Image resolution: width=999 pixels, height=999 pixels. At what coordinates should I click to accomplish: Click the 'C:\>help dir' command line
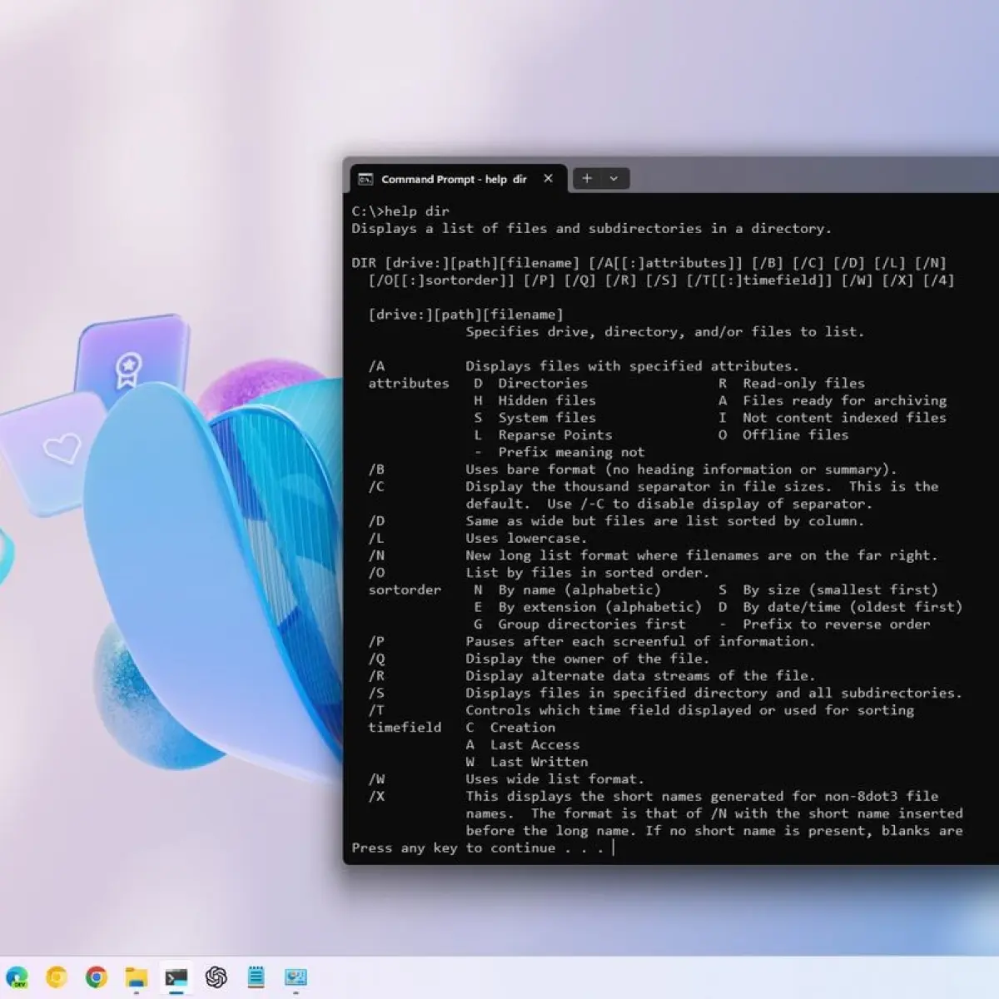tap(400, 211)
